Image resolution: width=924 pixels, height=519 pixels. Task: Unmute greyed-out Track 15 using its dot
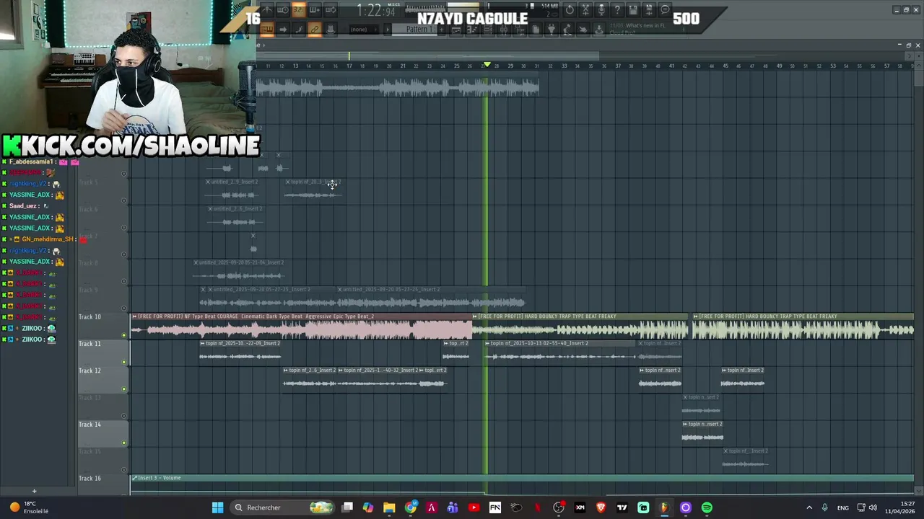click(x=124, y=469)
